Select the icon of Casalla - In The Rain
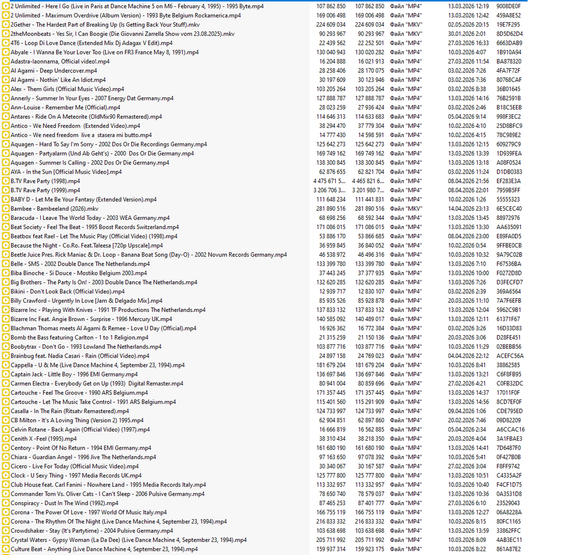Image resolution: width=561 pixels, height=555 pixels. 5,411
